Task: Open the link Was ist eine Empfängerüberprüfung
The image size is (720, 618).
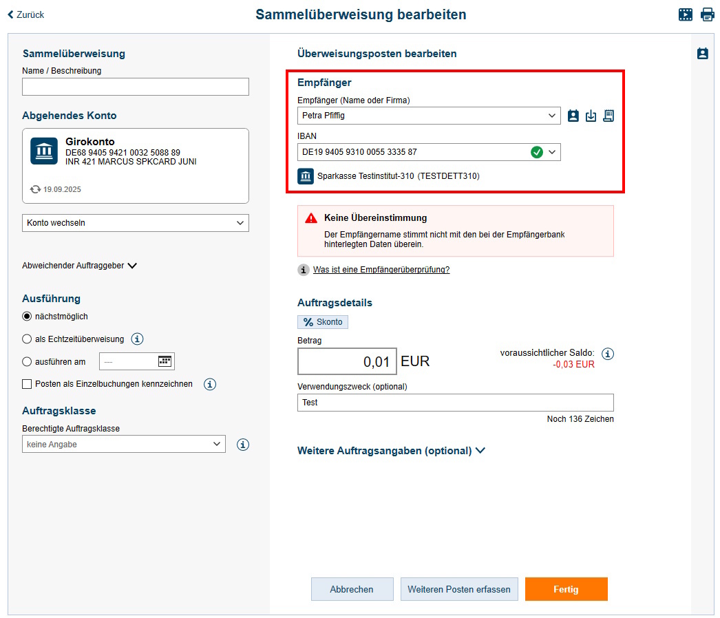Action: coord(381,269)
